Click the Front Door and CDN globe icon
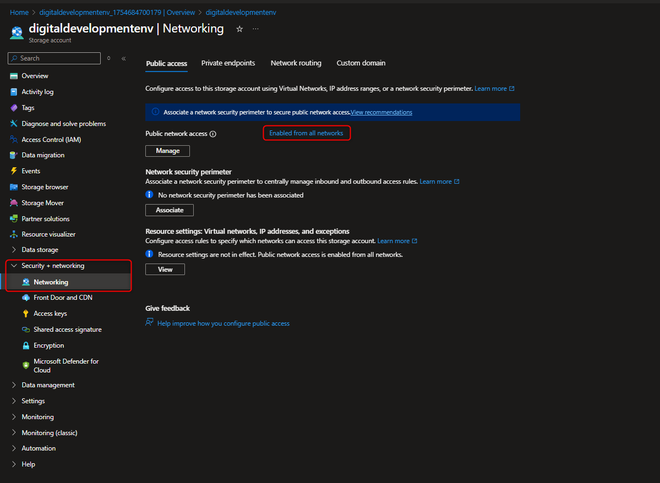The width and height of the screenshot is (660, 483). 26,297
